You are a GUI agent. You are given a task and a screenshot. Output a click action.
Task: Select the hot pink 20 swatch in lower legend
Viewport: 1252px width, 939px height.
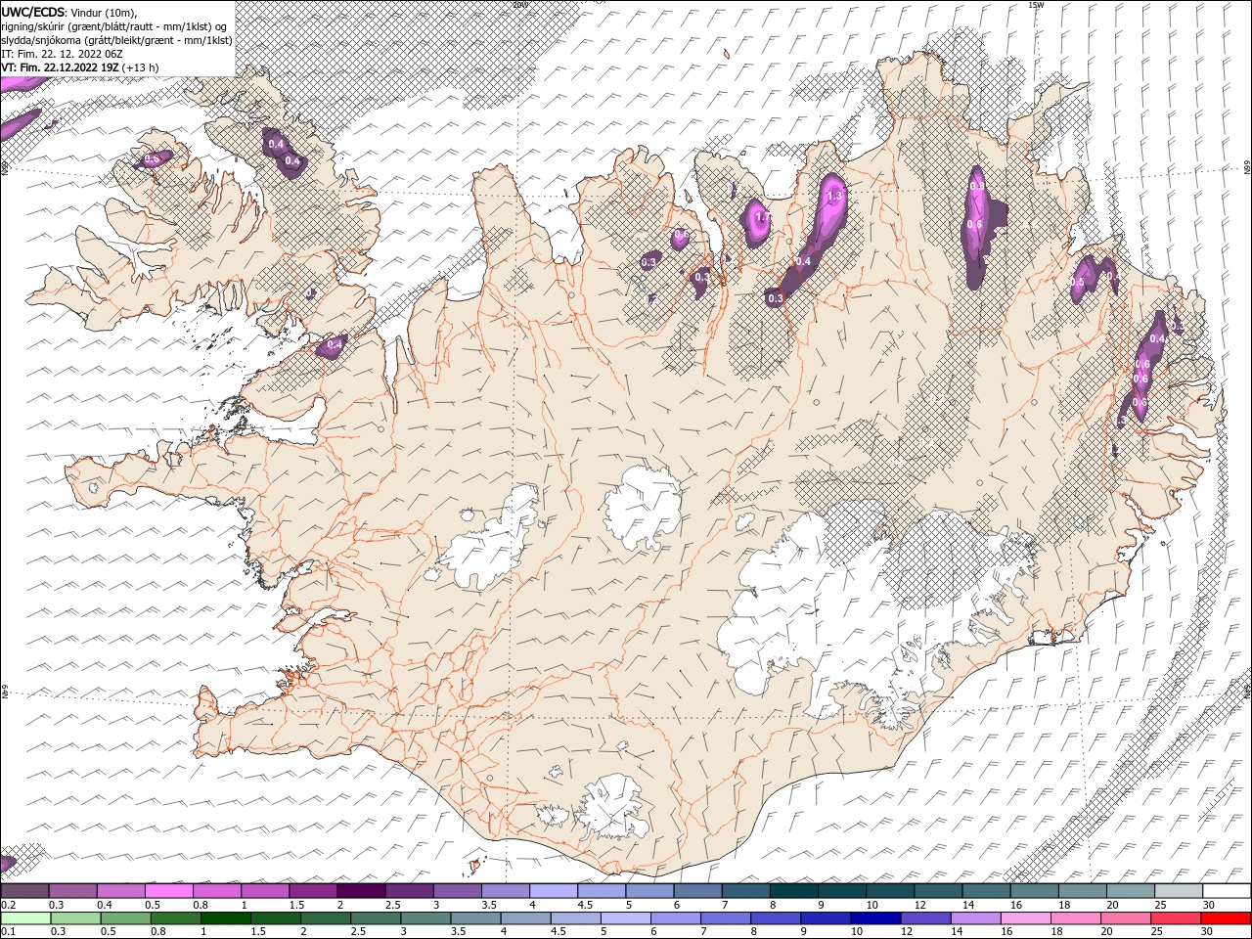click(x=1125, y=918)
